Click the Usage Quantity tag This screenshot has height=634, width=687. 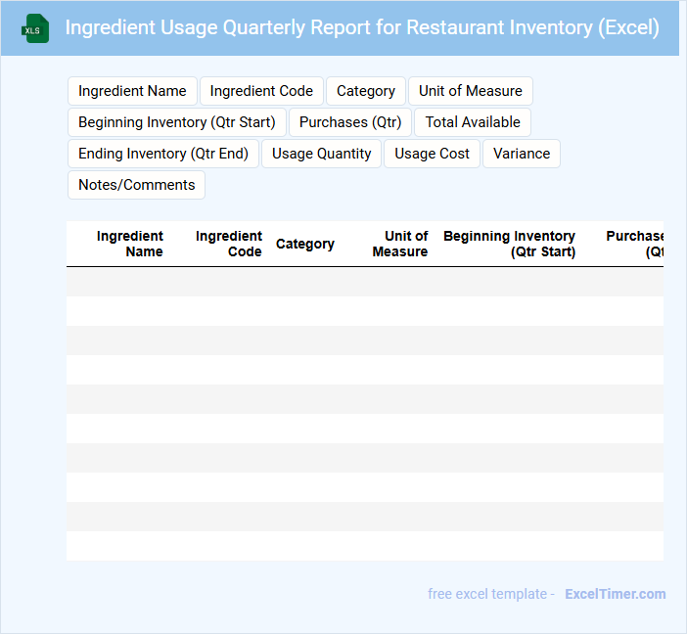321,154
